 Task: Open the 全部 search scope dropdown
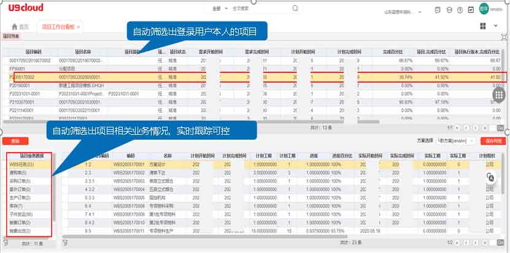[218, 9]
